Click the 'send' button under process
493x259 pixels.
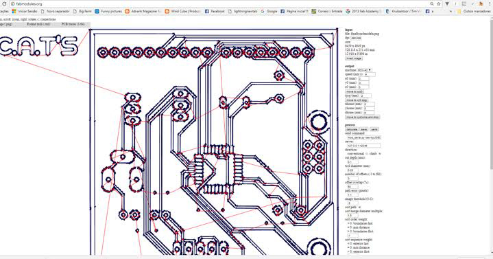pyautogui.click(x=374, y=129)
